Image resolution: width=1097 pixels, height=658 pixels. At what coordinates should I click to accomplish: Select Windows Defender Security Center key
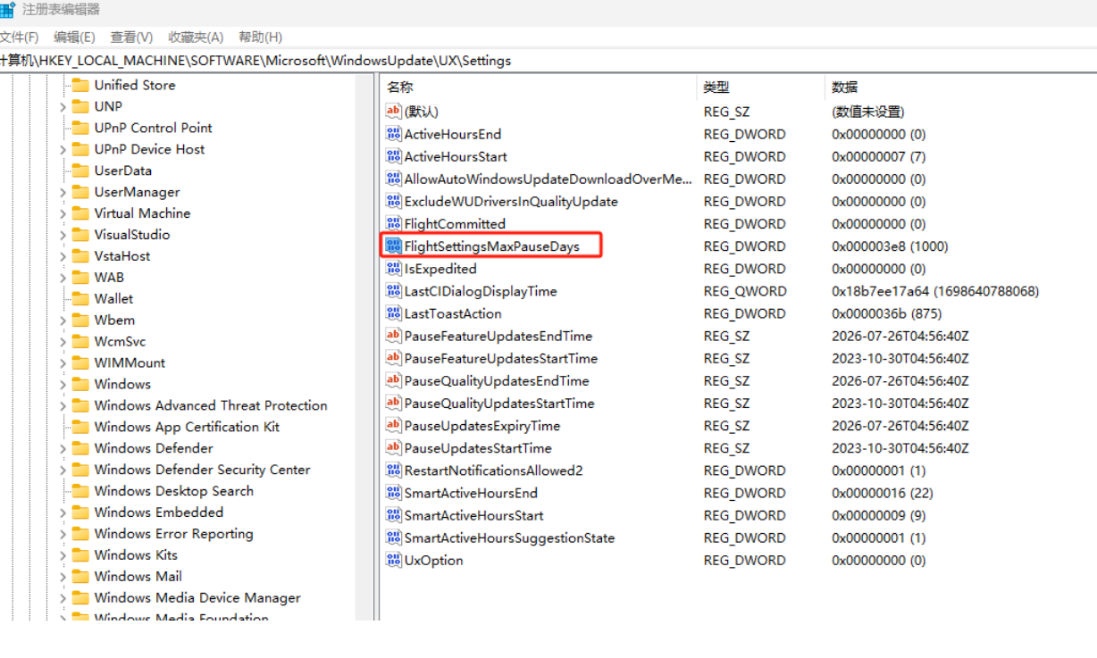[x=202, y=470]
